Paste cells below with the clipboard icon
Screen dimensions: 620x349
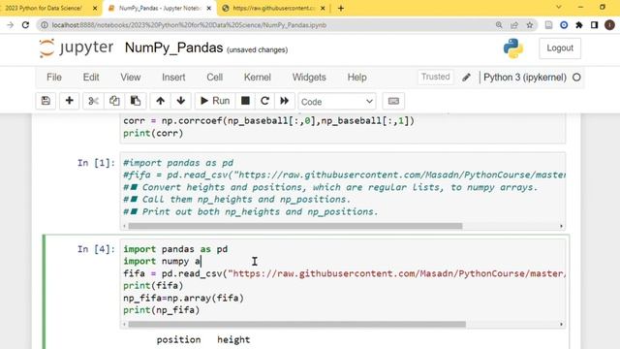click(x=136, y=101)
